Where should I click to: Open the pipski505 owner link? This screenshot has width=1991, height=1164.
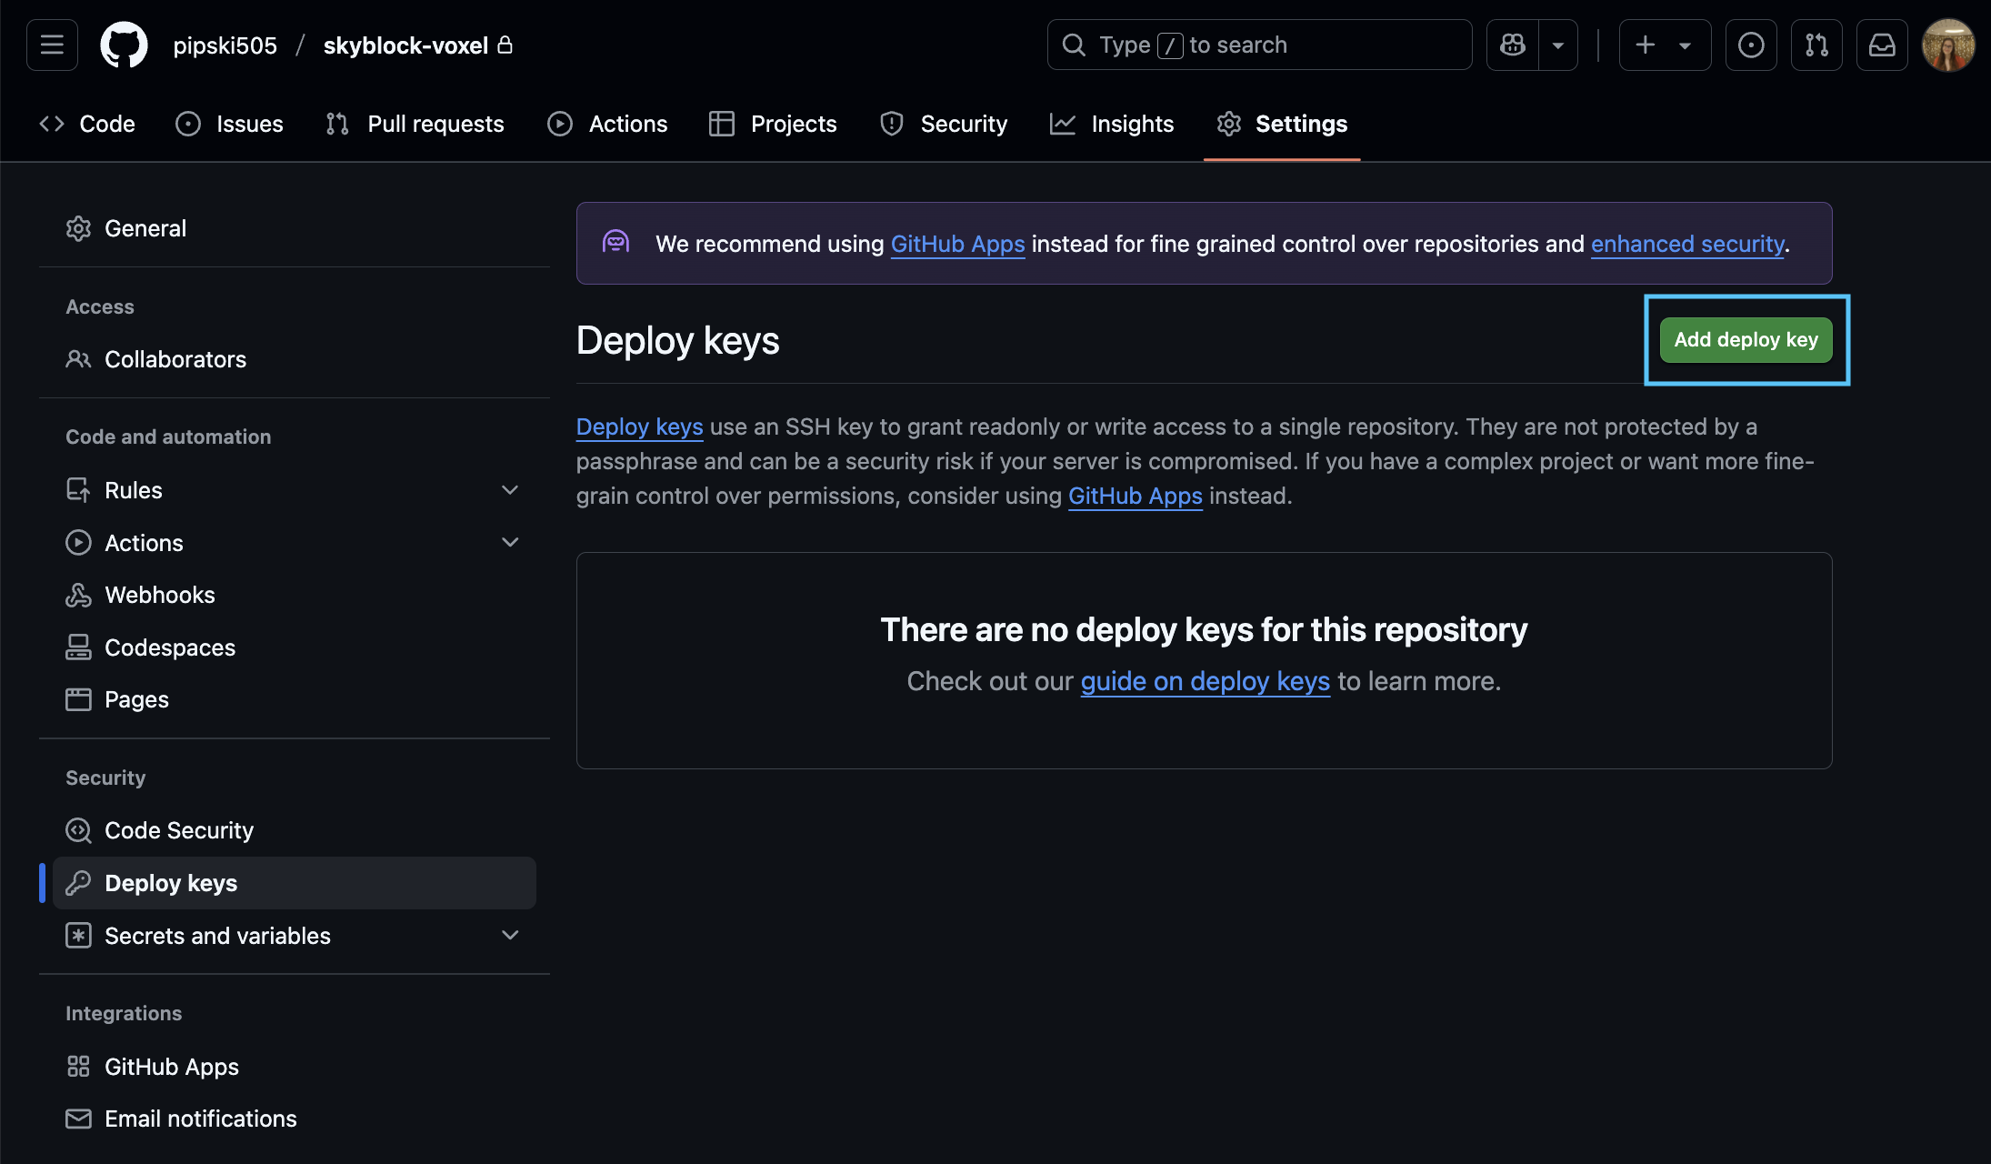pyautogui.click(x=225, y=45)
